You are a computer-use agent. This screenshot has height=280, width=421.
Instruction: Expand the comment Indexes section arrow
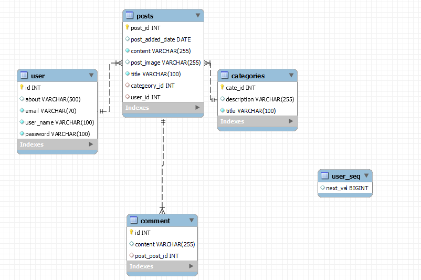coord(191,266)
